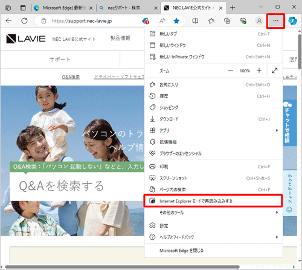Click the LAVIE logo
This screenshot has height=270, width=302.
tap(26, 39)
